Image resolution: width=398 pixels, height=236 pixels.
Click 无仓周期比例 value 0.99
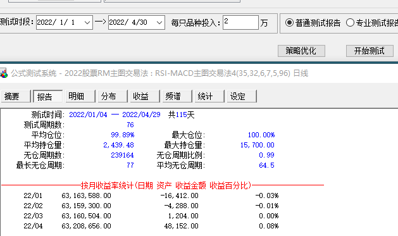266,155
